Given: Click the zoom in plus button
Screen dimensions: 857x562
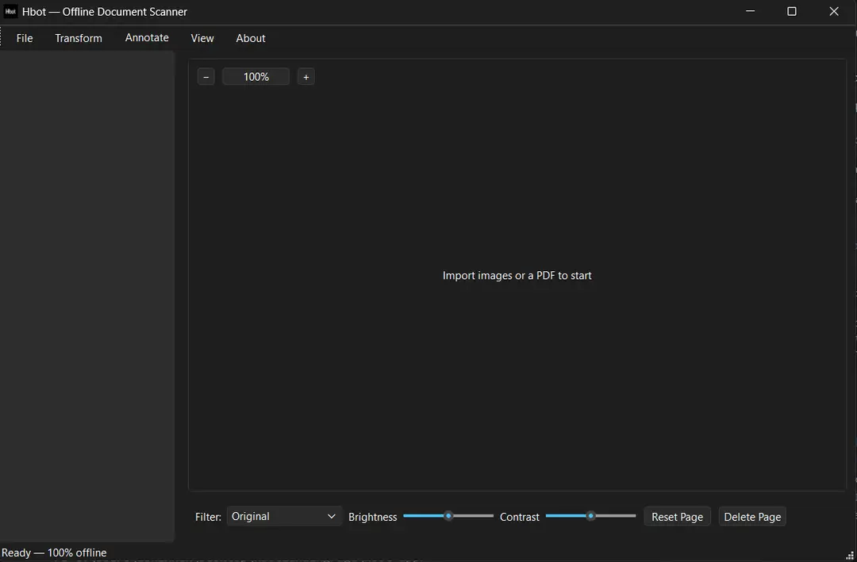Looking at the screenshot, I should [306, 77].
